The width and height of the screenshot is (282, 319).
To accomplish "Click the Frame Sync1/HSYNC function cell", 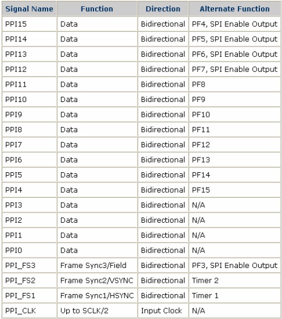I will [97, 296].
